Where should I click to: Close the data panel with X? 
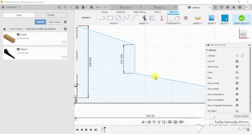71,7
